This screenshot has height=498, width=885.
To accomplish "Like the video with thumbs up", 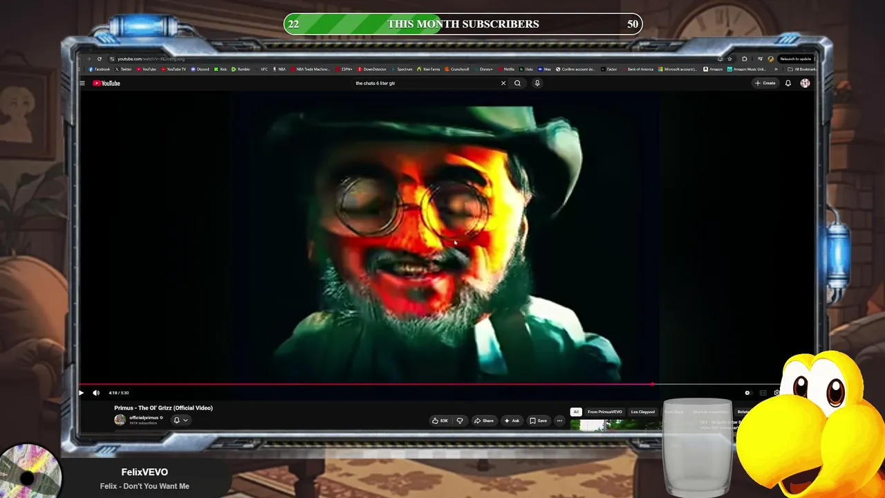I will tap(440, 421).
